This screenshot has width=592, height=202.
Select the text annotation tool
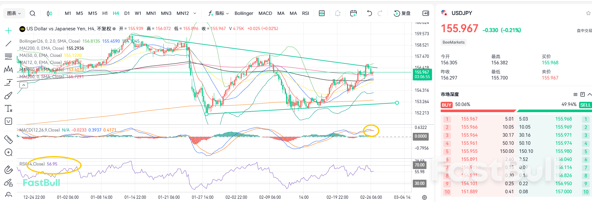pyautogui.click(x=8, y=108)
